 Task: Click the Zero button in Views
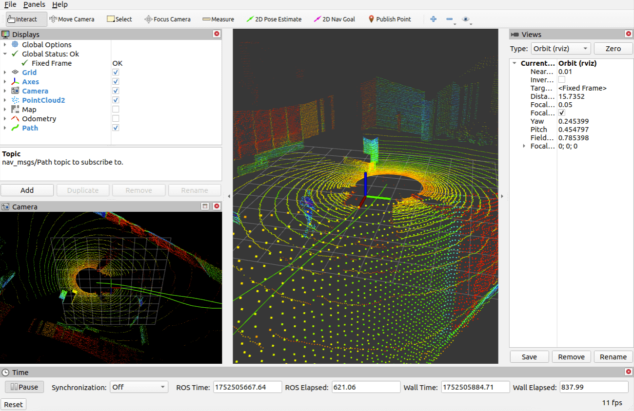[x=613, y=49]
